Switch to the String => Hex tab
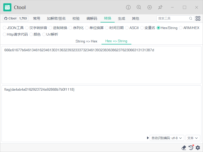This screenshot has width=203, height=152. coord(86,41)
